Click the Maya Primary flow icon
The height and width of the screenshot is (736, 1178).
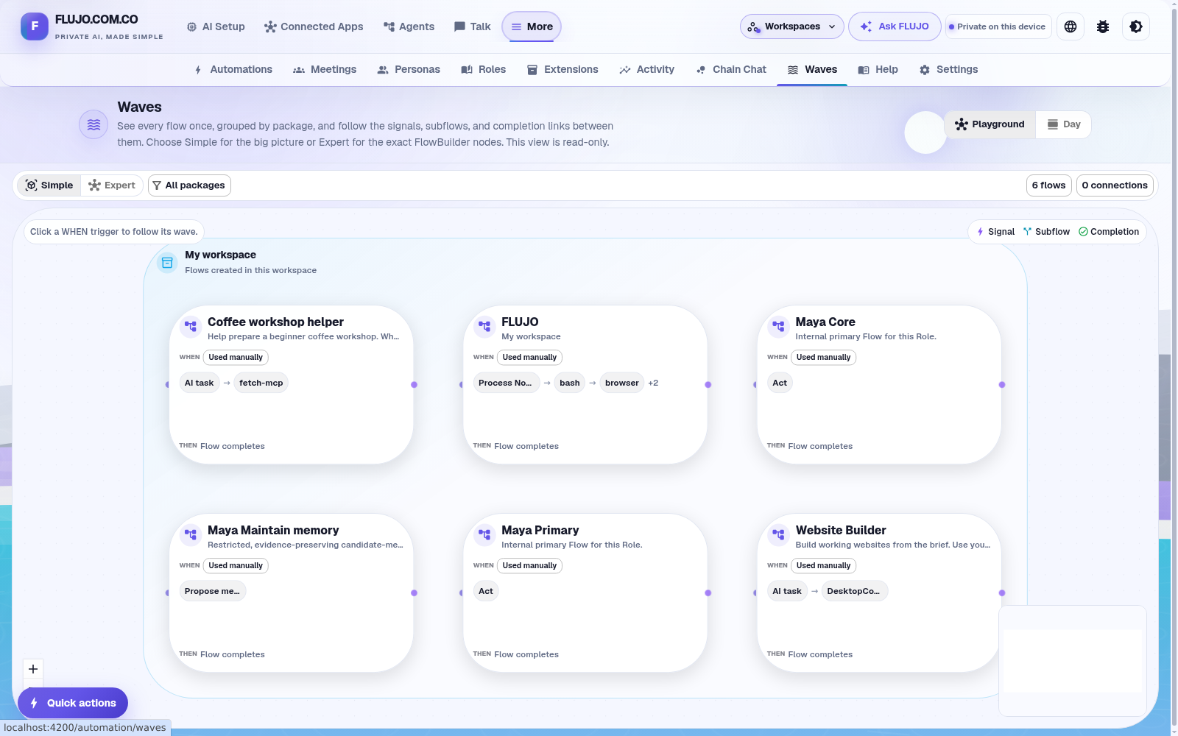[x=484, y=534]
